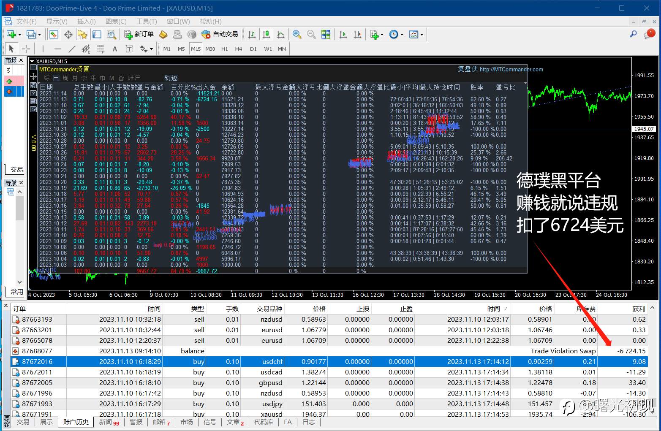Toggle 自动交易 auto trading
This screenshot has height=431, width=661.
coord(220,34)
